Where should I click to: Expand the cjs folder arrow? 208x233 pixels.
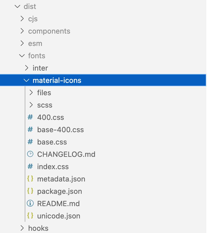click(x=22, y=19)
